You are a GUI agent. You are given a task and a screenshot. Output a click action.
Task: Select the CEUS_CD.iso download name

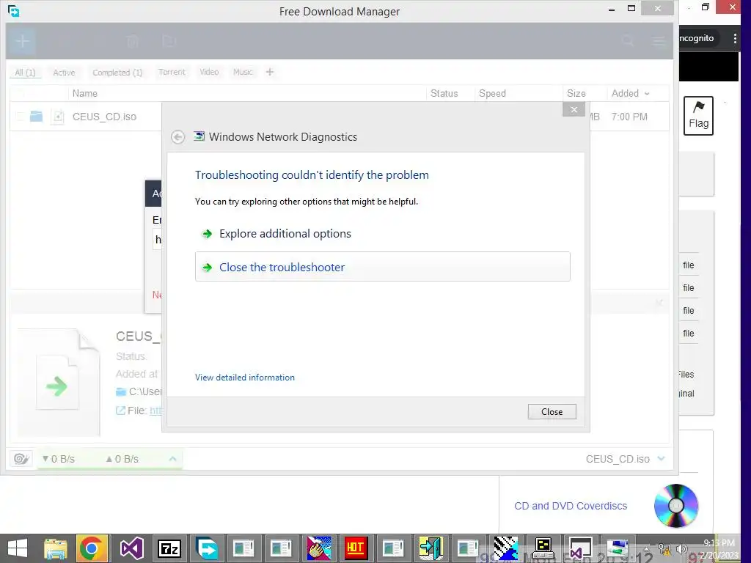(104, 117)
